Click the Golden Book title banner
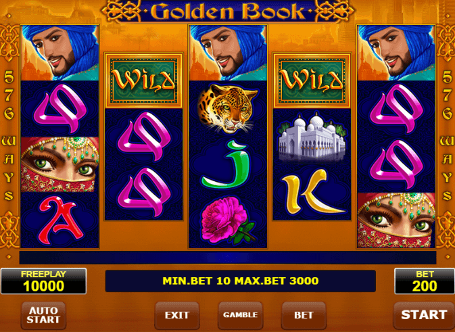The width and height of the screenshot is (455, 332). click(228, 11)
